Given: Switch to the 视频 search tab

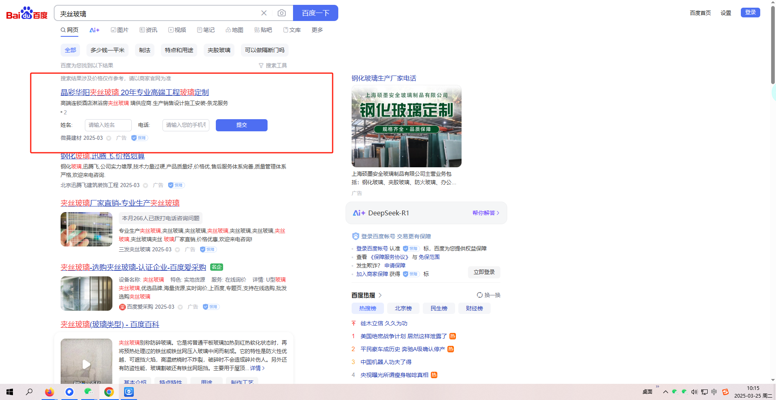Looking at the screenshot, I should [177, 30].
